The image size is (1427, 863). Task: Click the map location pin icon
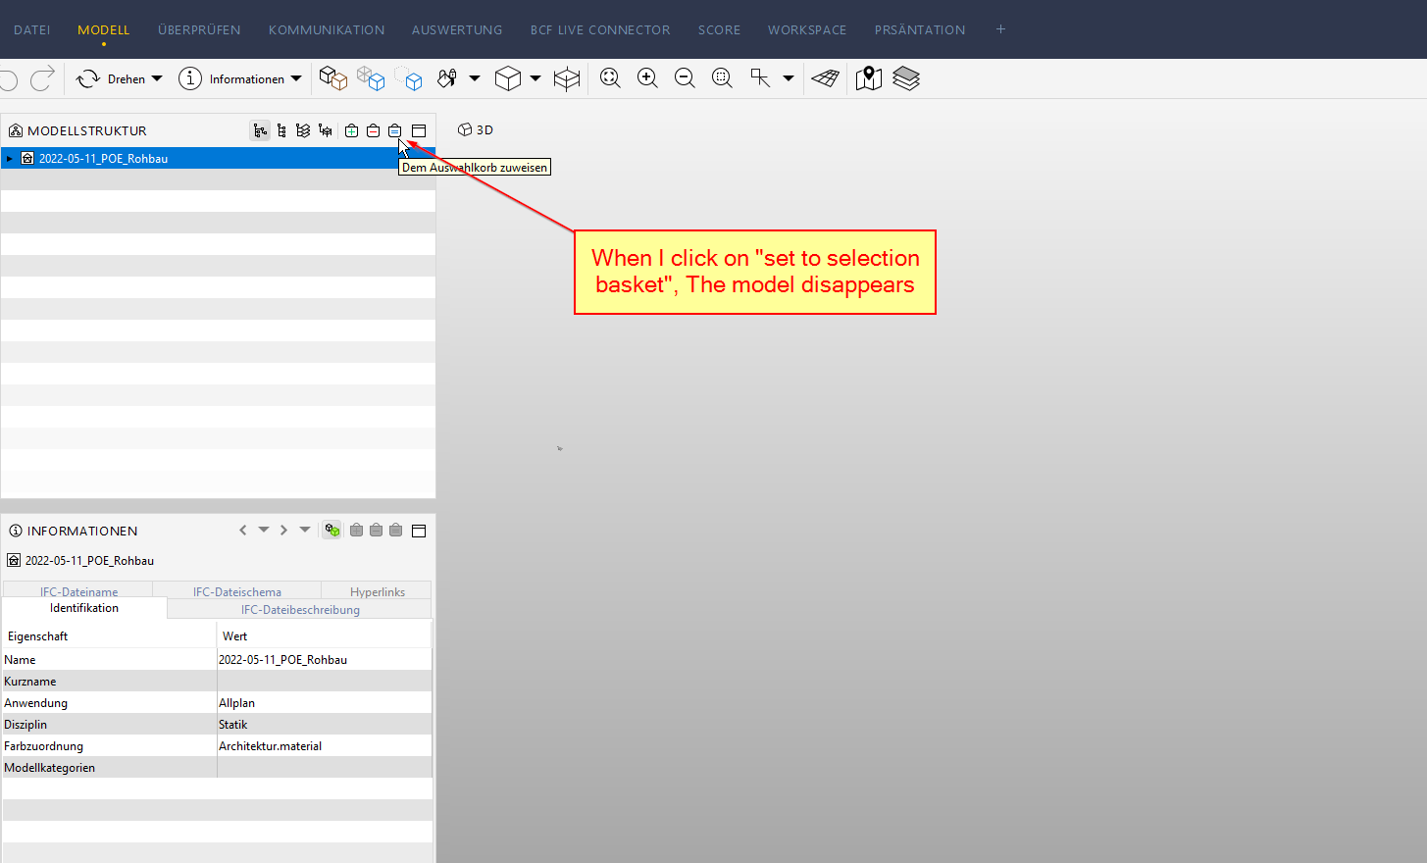coord(869,78)
